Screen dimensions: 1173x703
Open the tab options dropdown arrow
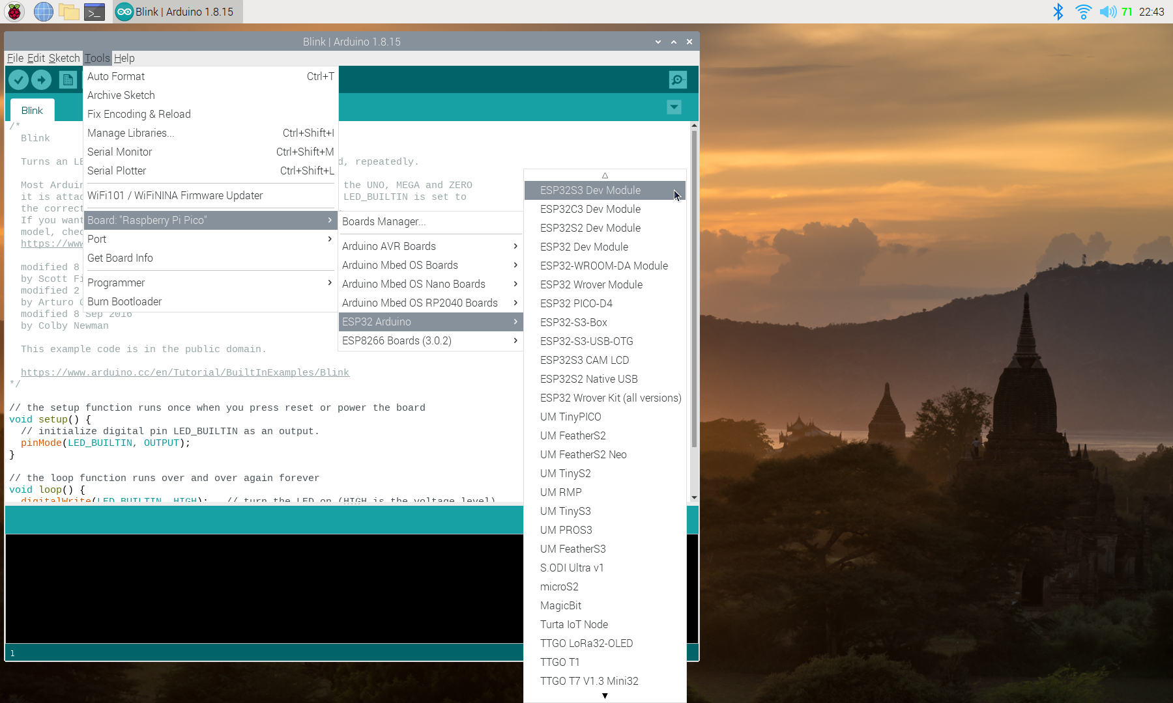(674, 107)
